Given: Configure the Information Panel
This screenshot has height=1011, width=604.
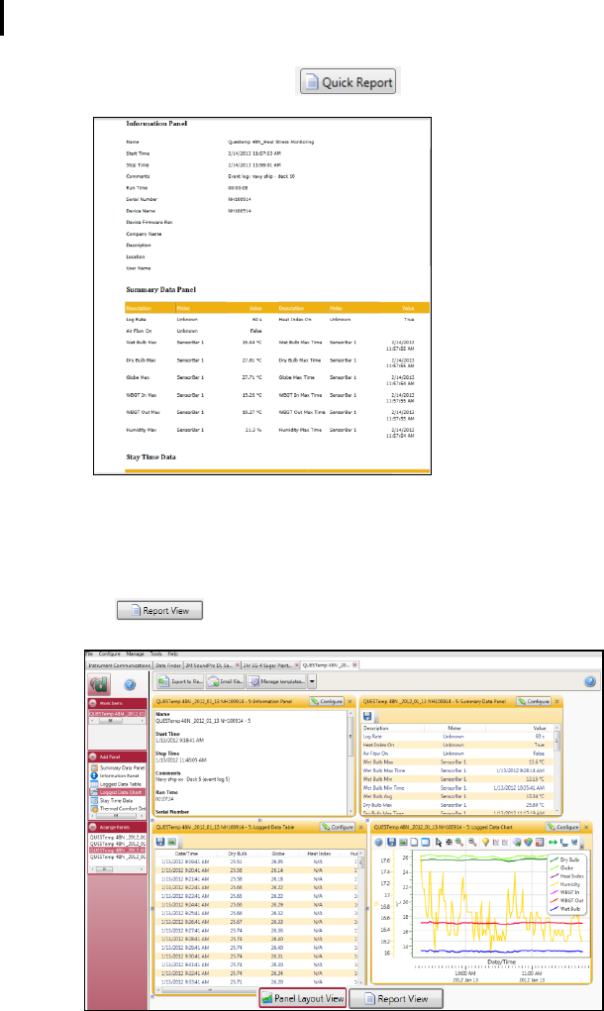Looking at the screenshot, I should (x=327, y=701).
